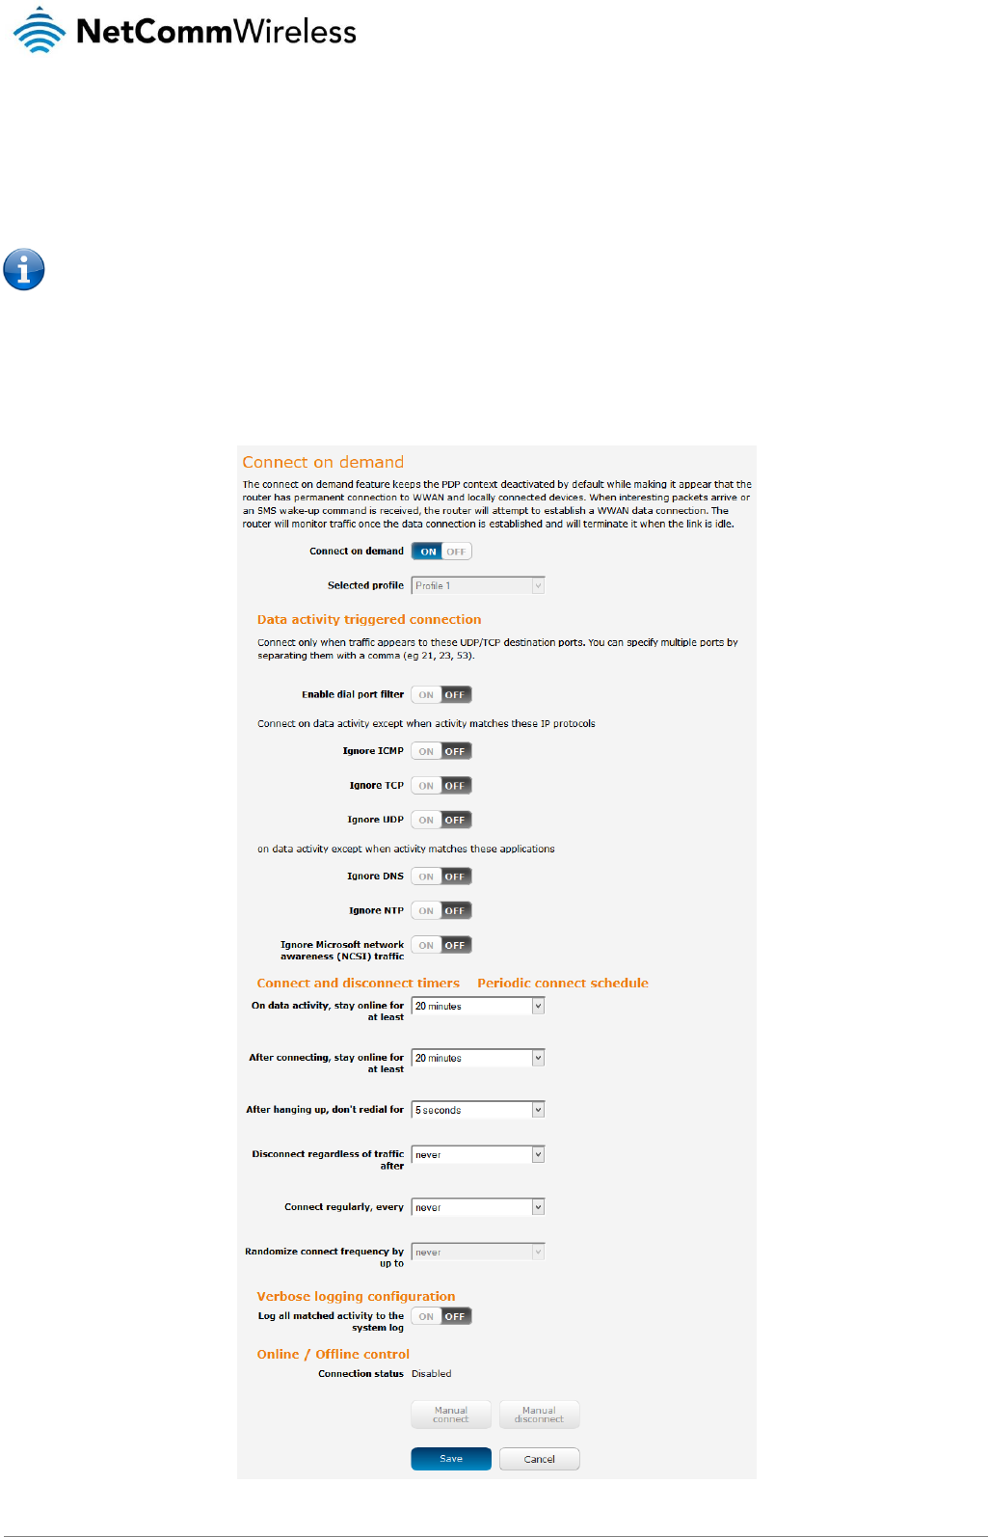Viewport: 988px width, 1537px height.
Task: Click the blue information icon
Action: pyautogui.click(x=24, y=269)
